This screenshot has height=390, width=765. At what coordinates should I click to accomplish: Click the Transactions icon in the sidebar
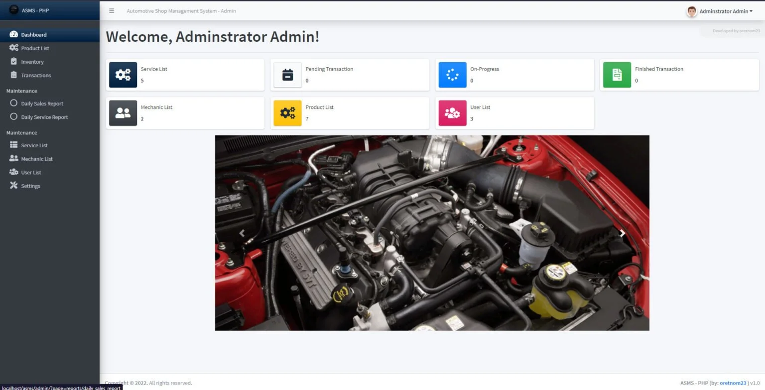click(13, 75)
